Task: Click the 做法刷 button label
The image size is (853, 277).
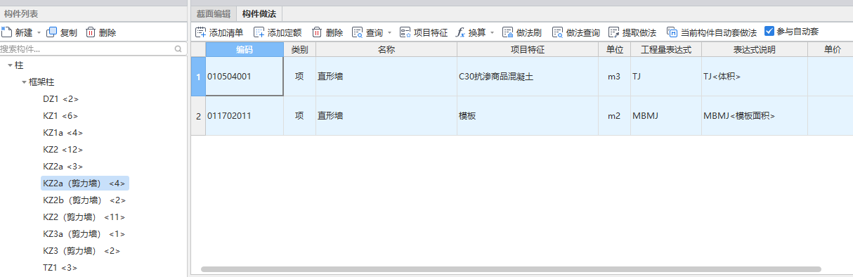Action: [529, 32]
